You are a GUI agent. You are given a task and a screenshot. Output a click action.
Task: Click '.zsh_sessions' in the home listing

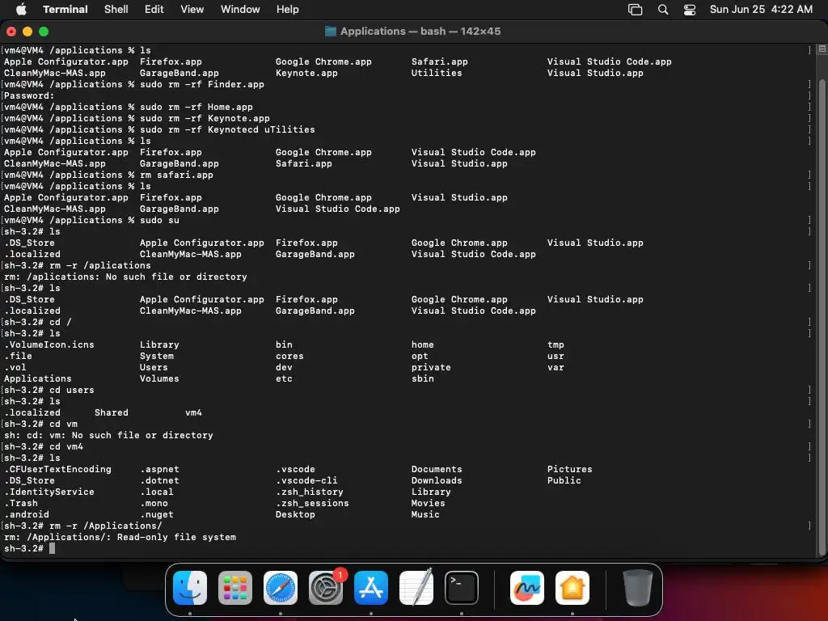tap(312, 503)
